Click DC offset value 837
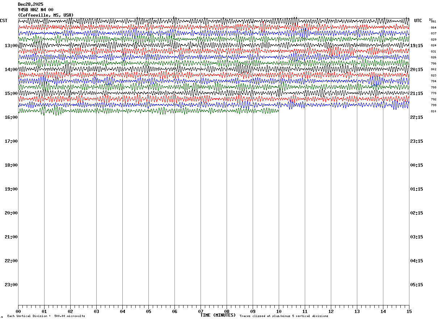Viewport: 438px width, 321px height. tap(434, 34)
